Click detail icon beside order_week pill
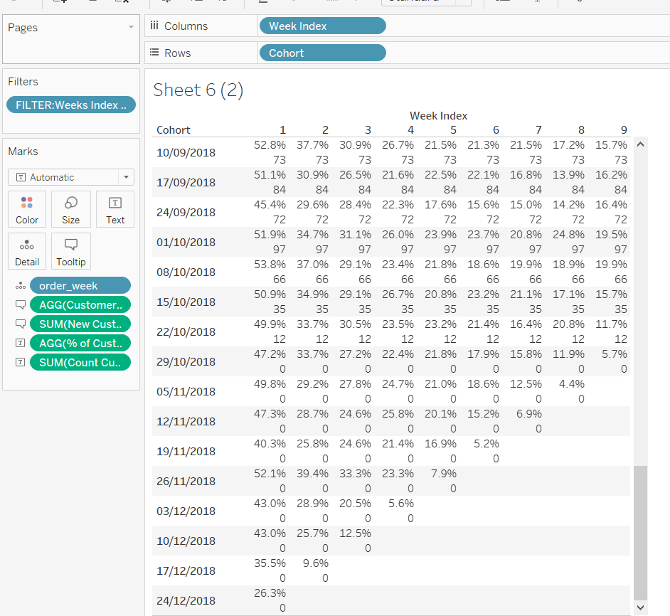 (x=20, y=285)
